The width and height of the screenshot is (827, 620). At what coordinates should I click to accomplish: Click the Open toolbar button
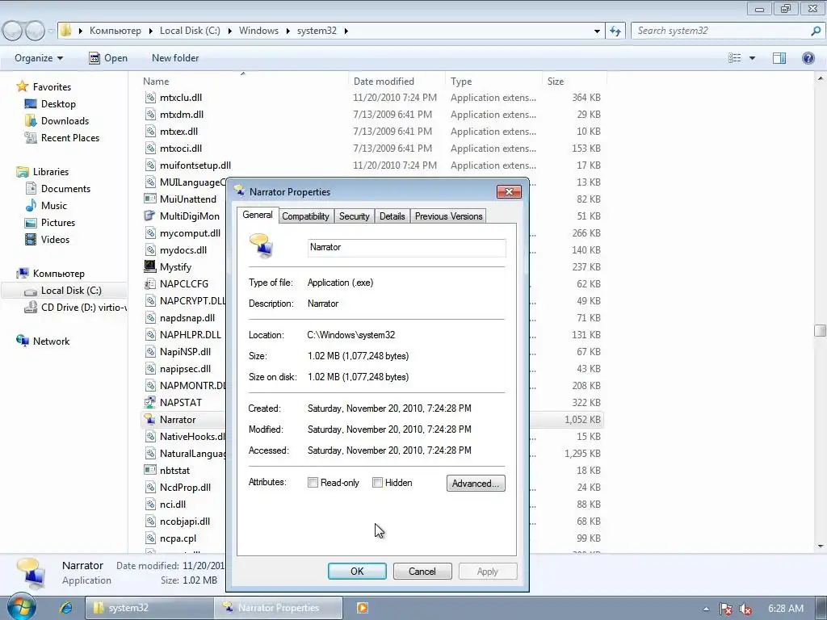108,58
